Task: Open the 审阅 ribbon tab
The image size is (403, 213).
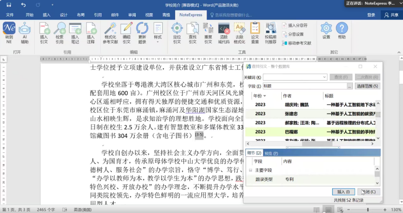Action: pos(132,15)
